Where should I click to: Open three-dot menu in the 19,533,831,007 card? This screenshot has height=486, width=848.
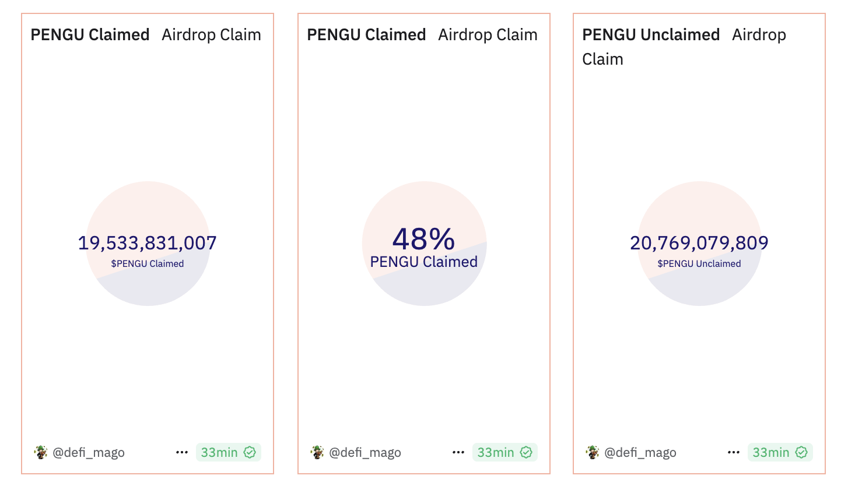[x=182, y=452]
